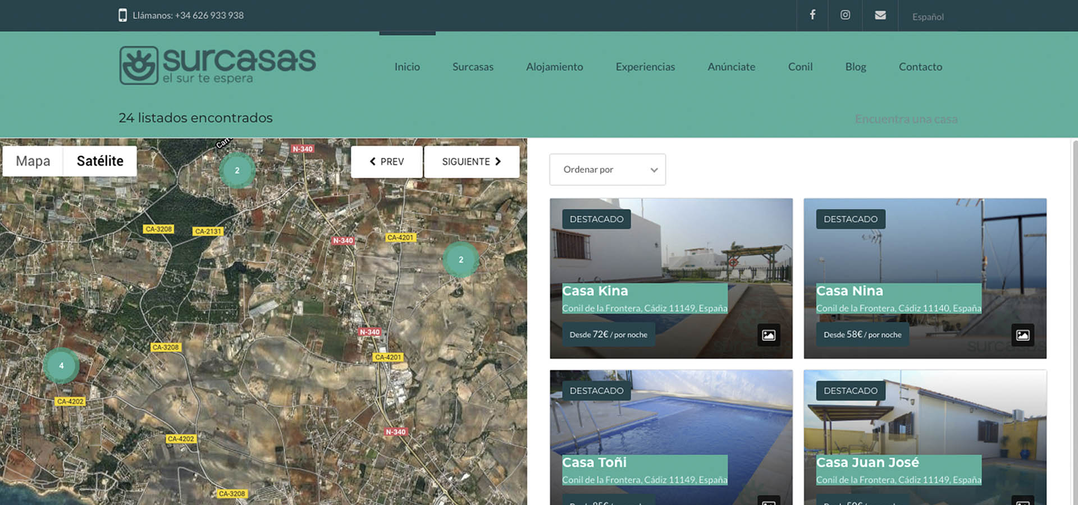Click the SIGUIENTE map button
1078x505 pixels.
pyautogui.click(x=471, y=162)
